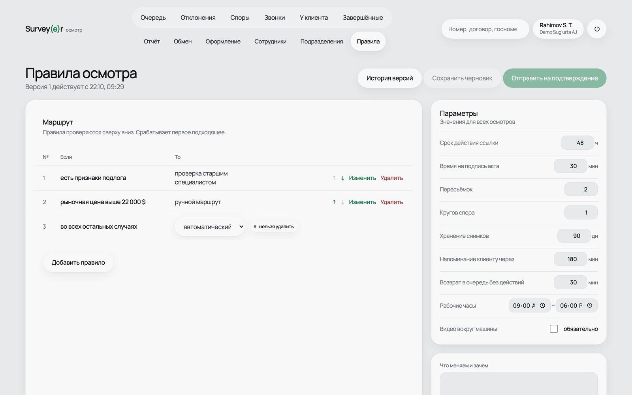This screenshot has width=632, height=395.
Task: Click the Пересъёмок value field
Action: pyautogui.click(x=581, y=190)
